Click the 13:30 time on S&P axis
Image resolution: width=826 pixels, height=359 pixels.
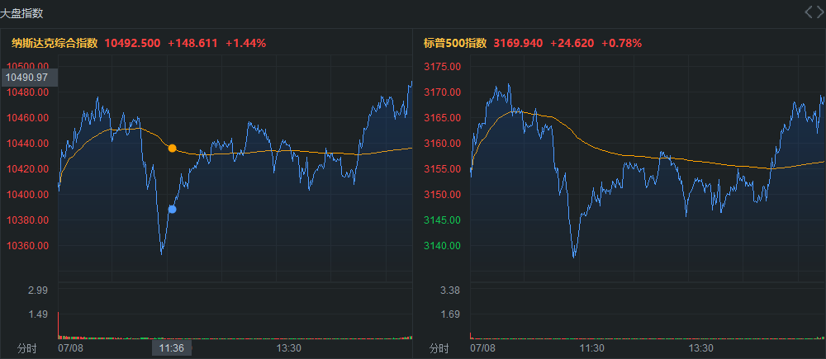701,348
